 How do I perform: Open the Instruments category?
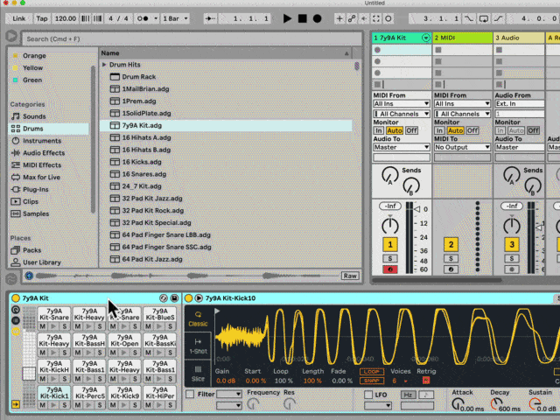tap(42, 141)
